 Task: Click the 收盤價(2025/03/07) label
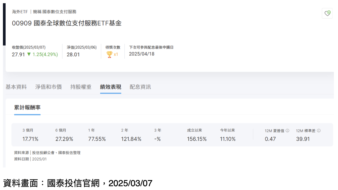click(29, 47)
